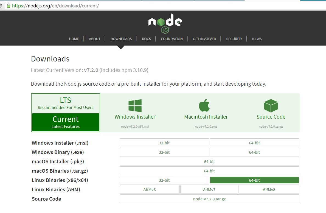Download ARMv8 Linux Binaries
This screenshot has width=326, height=213.
click(x=269, y=190)
